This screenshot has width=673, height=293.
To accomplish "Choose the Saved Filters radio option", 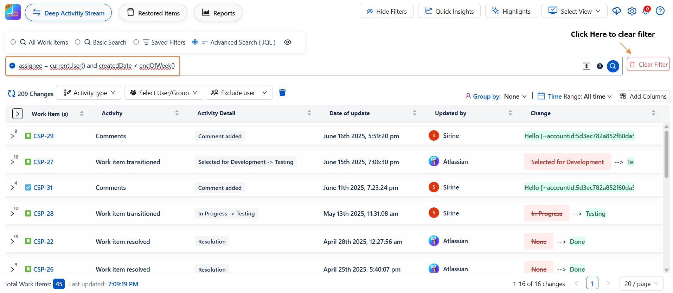I will pos(136,42).
